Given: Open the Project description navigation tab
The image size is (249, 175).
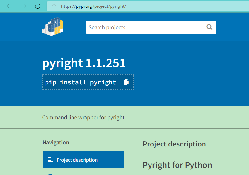Looking at the screenshot, I should pyautogui.click(x=83, y=160).
